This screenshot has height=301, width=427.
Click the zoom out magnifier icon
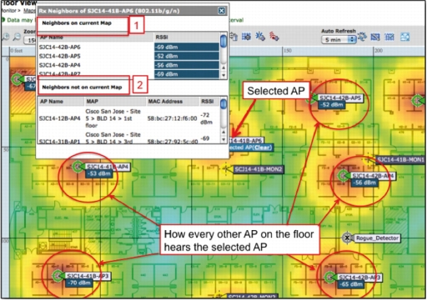click(x=17, y=37)
